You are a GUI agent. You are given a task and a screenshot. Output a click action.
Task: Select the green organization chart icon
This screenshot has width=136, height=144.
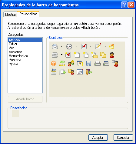[x=62, y=63]
